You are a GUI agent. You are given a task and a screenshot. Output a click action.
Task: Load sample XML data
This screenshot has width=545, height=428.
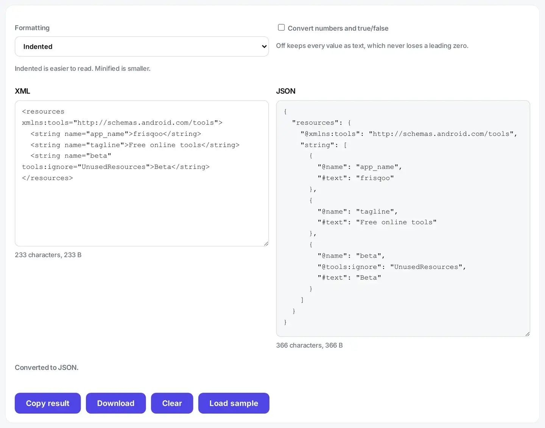coord(234,403)
